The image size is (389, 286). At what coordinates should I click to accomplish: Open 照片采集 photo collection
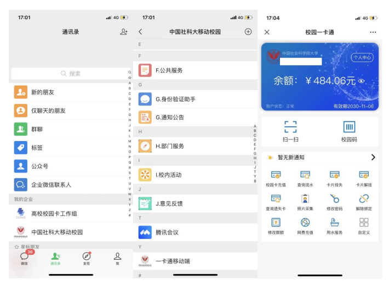click(x=305, y=202)
